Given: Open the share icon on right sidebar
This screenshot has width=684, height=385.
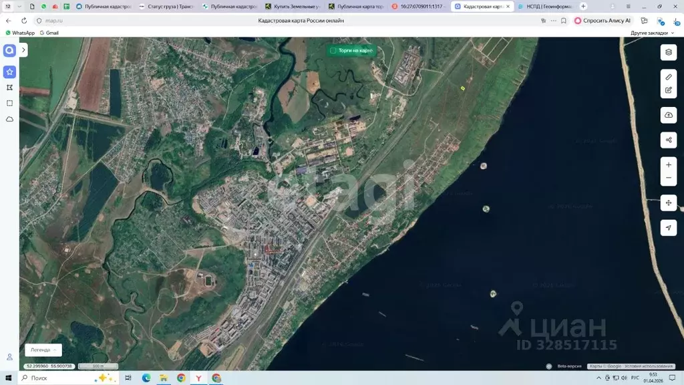Looking at the screenshot, I should [x=669, y=140].
